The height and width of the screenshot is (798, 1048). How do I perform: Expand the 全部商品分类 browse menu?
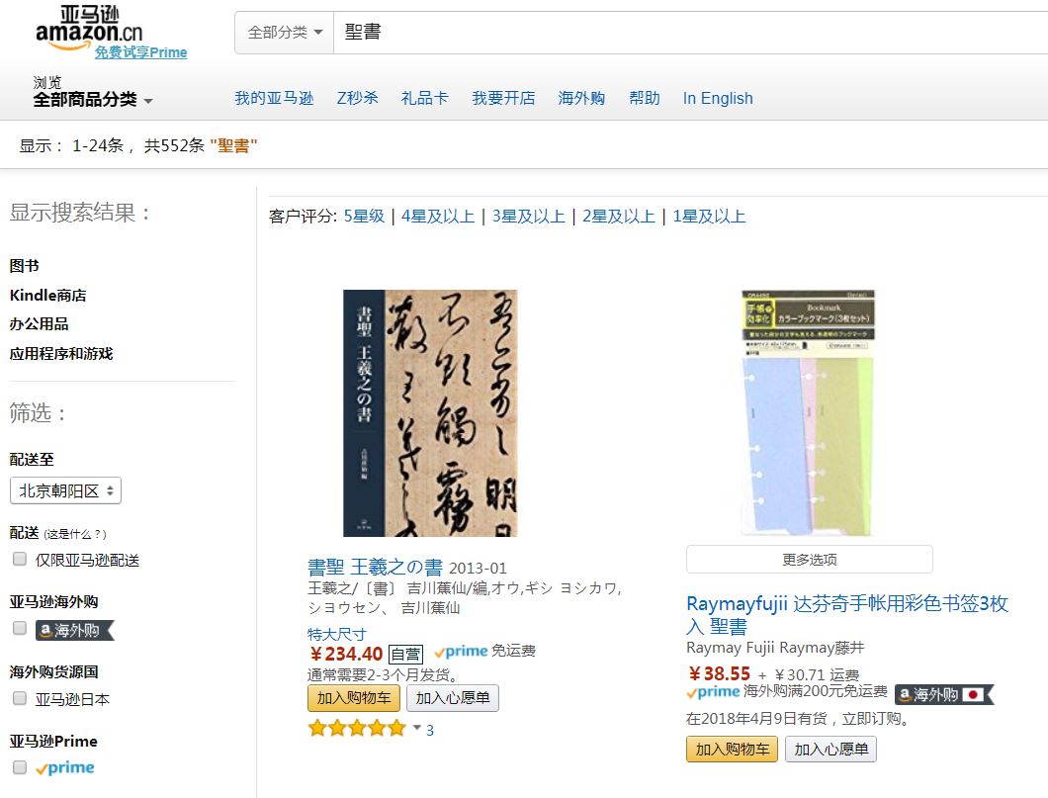pos(93,100)
